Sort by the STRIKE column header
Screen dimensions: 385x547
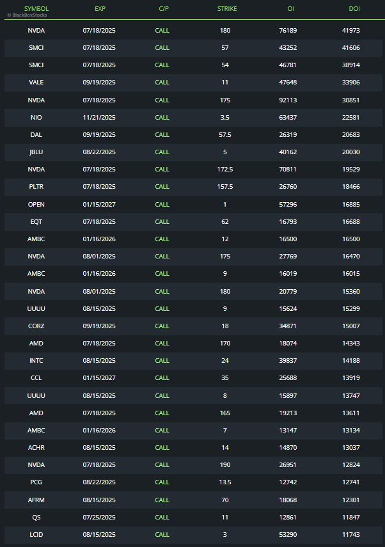[x=227, y=9]
